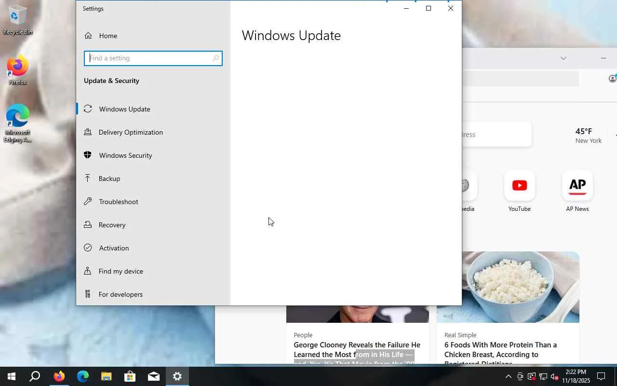
Task: Click the Firefox URL bar
Action: (520, 79)
